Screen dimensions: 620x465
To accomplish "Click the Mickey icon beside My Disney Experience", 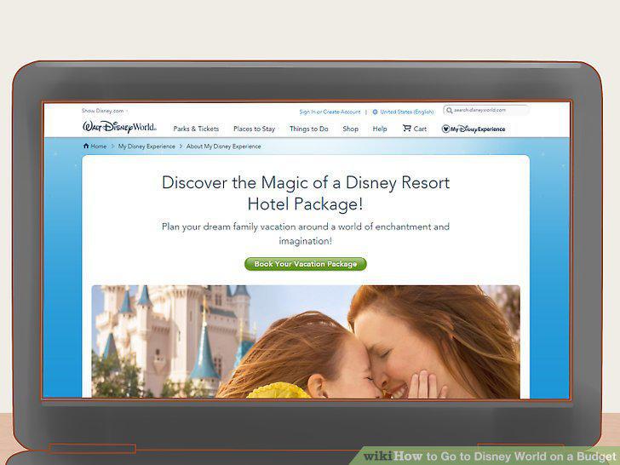I will [445, 129].
